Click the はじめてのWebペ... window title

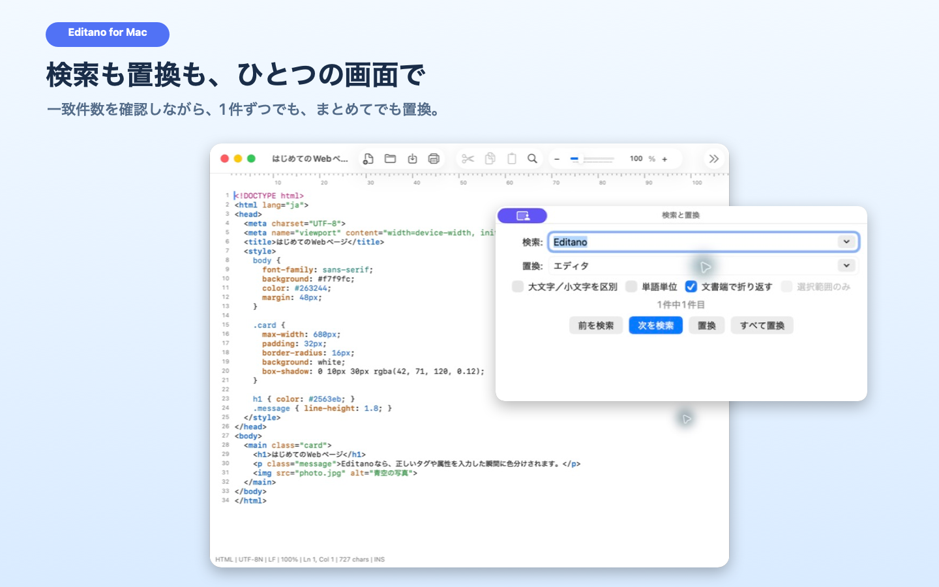pos(310,158)
